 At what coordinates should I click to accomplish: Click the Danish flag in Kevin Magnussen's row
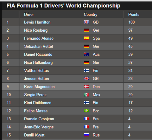[86, 86]
